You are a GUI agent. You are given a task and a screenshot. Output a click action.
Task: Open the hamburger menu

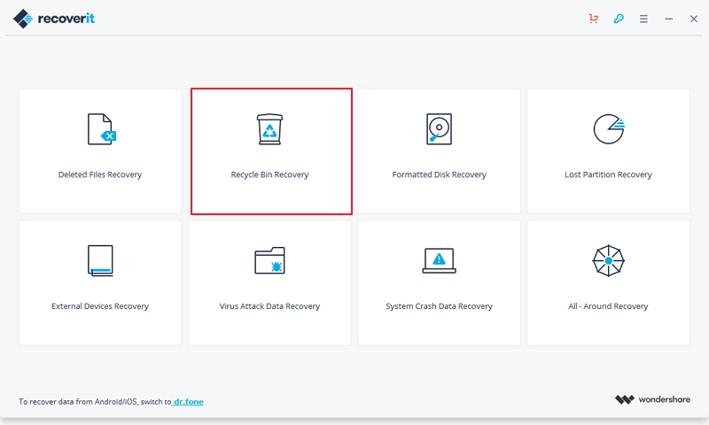point(643,19)
